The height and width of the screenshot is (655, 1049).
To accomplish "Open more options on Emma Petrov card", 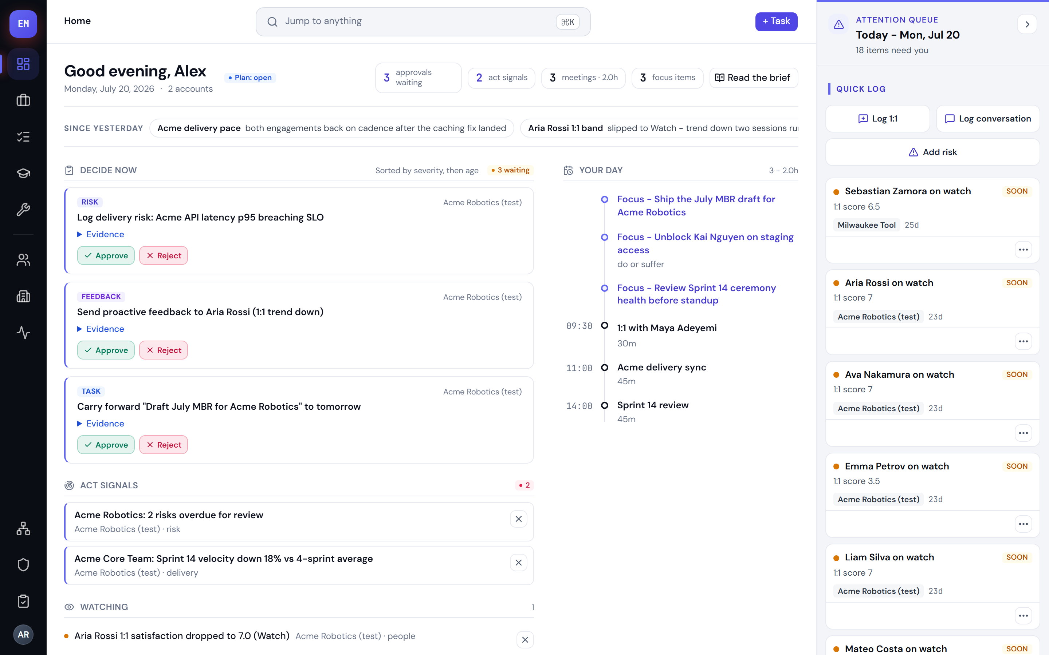I will point(1024,524).
